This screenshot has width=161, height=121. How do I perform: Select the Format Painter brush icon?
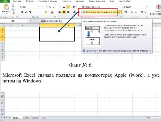click(13, 13)
